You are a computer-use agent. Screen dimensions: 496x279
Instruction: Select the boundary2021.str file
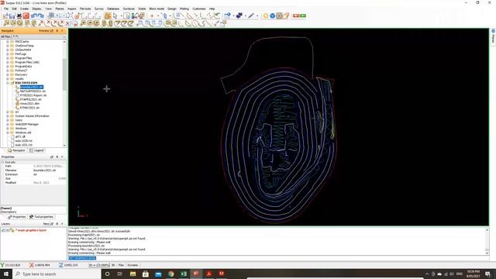pos(31,87)
